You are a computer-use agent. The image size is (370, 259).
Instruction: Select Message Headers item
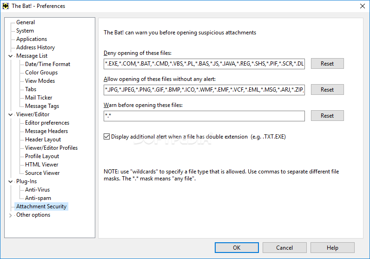click(x=46, y=131)
